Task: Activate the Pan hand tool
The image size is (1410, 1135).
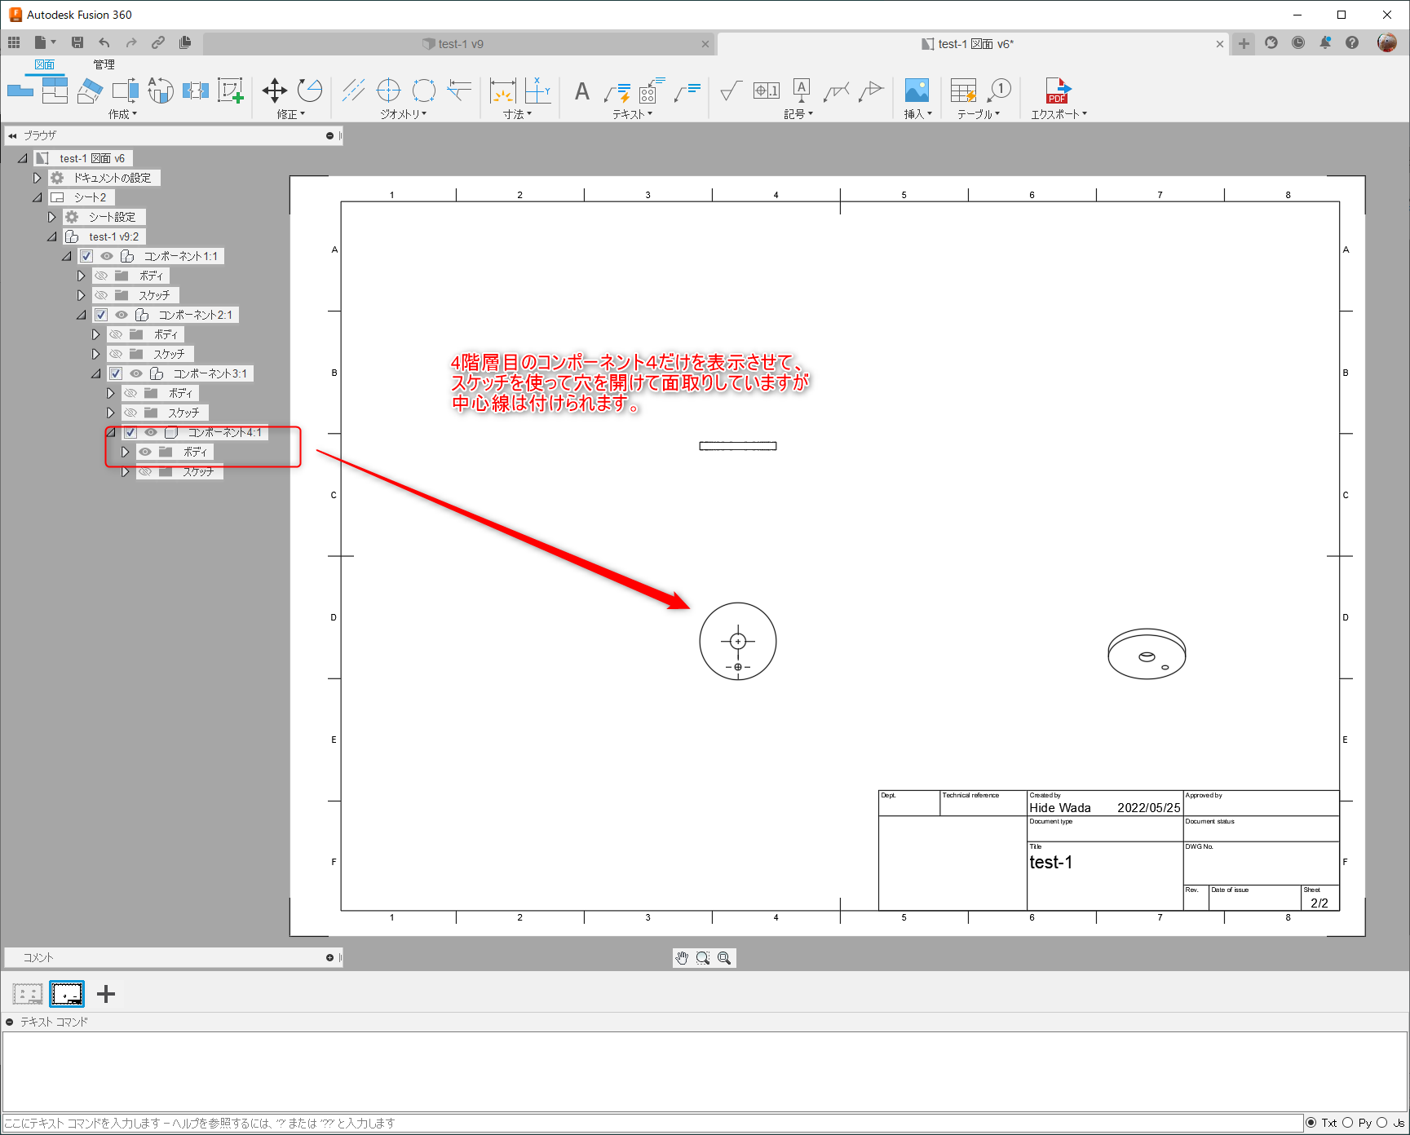Action: click(683, 958)
